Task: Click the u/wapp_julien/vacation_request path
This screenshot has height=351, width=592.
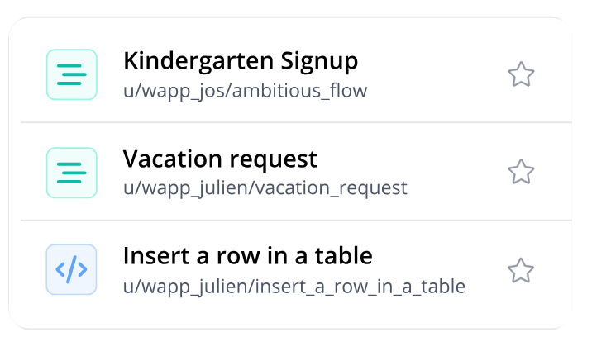Action: point(265,188)
